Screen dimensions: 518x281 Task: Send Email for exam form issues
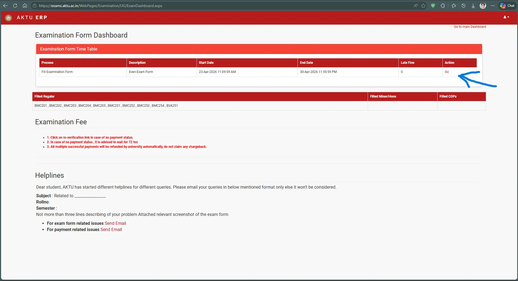click(115, 223)
